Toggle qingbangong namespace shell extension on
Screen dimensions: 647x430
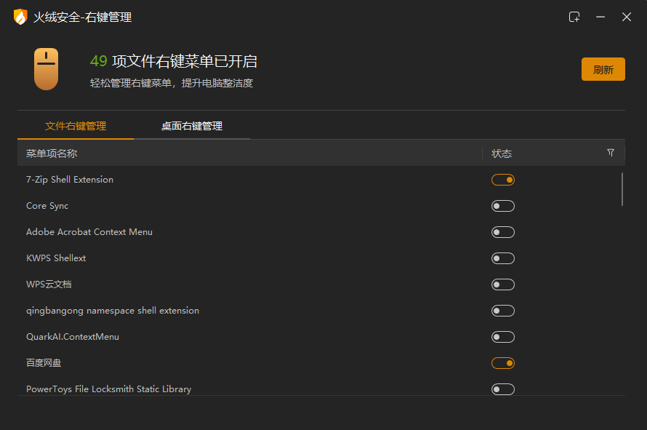point(502,311)
